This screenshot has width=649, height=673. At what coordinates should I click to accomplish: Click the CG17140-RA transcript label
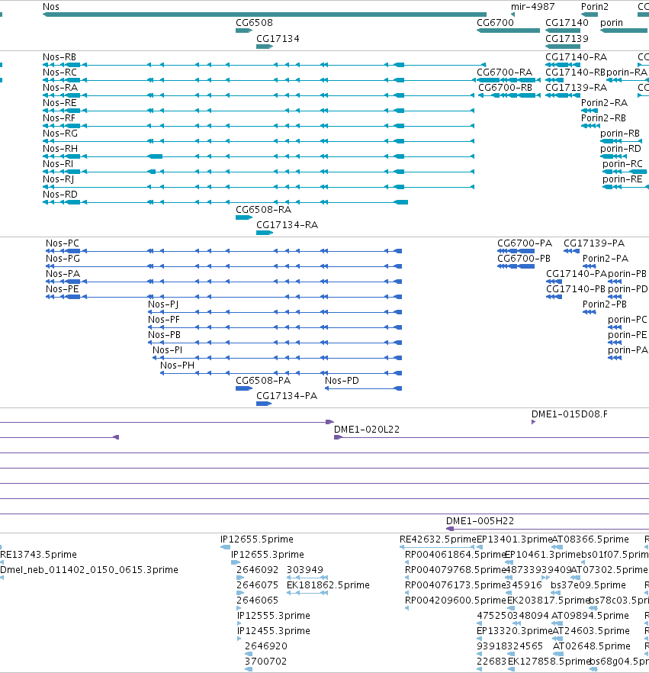point(576,57)
